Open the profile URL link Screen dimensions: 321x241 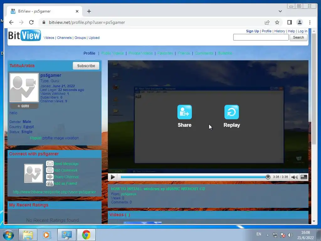[54, 192]
